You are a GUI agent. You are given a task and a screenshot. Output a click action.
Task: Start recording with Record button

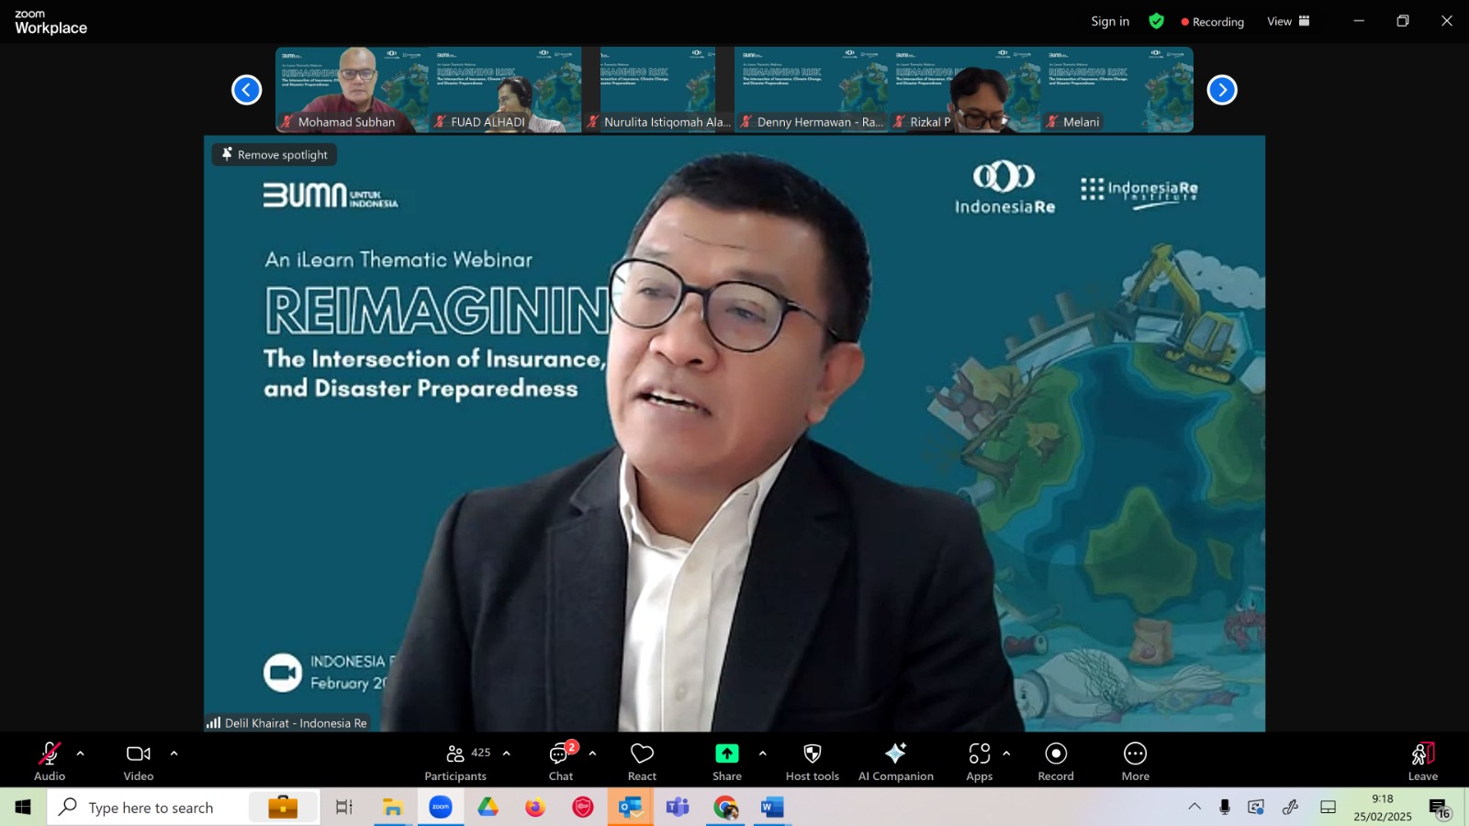click(x=1056, y=762)
